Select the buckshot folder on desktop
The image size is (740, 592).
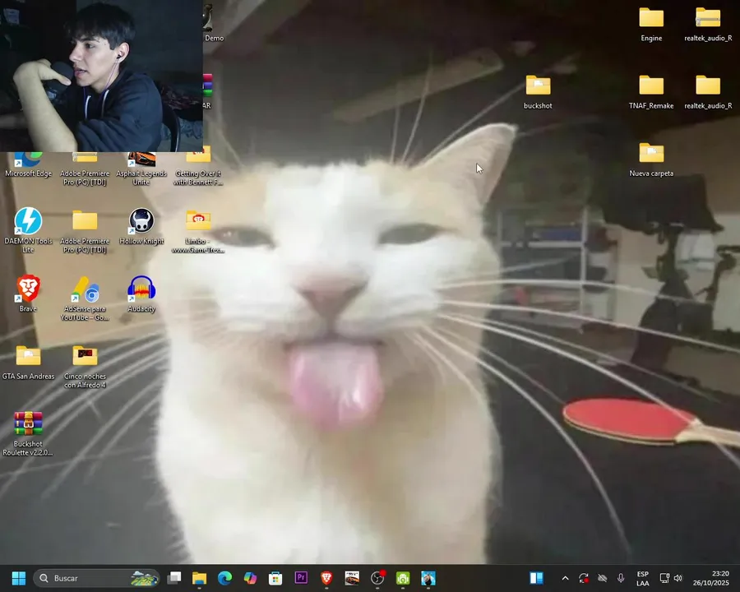tap(538, 92)
